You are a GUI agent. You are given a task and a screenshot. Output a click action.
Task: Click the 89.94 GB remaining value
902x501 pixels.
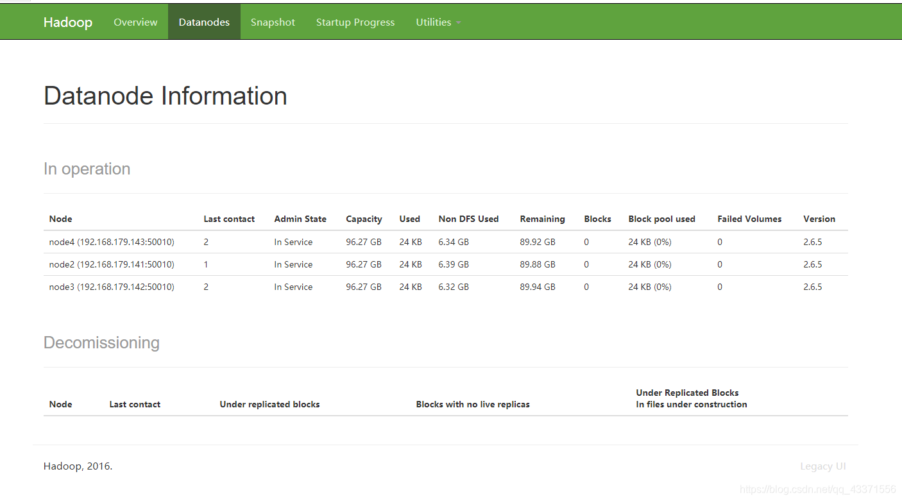point(538,287)
